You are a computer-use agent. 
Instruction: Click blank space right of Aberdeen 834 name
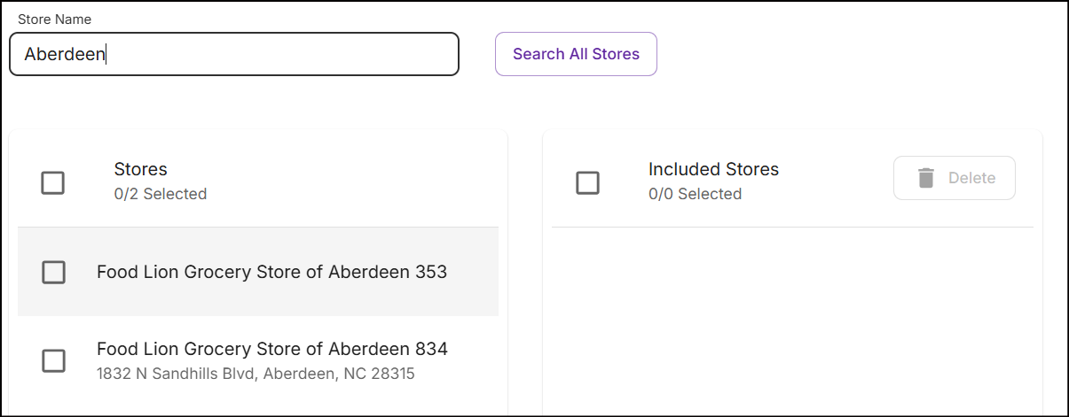click(473, 360)
